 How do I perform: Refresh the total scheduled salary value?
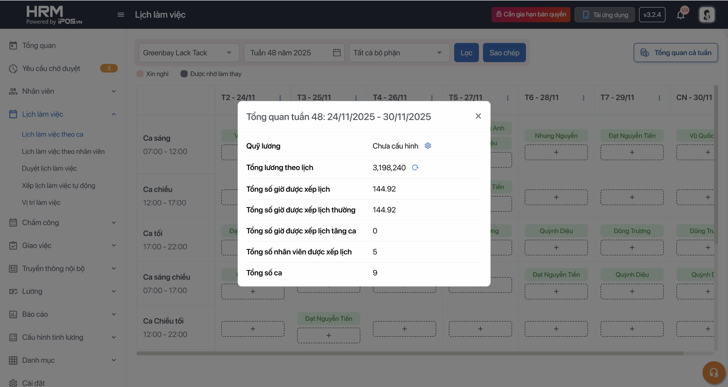coord(415,167)
